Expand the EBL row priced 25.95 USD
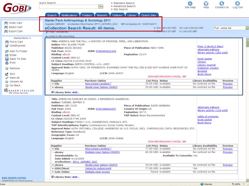 [x=53, y=84]
